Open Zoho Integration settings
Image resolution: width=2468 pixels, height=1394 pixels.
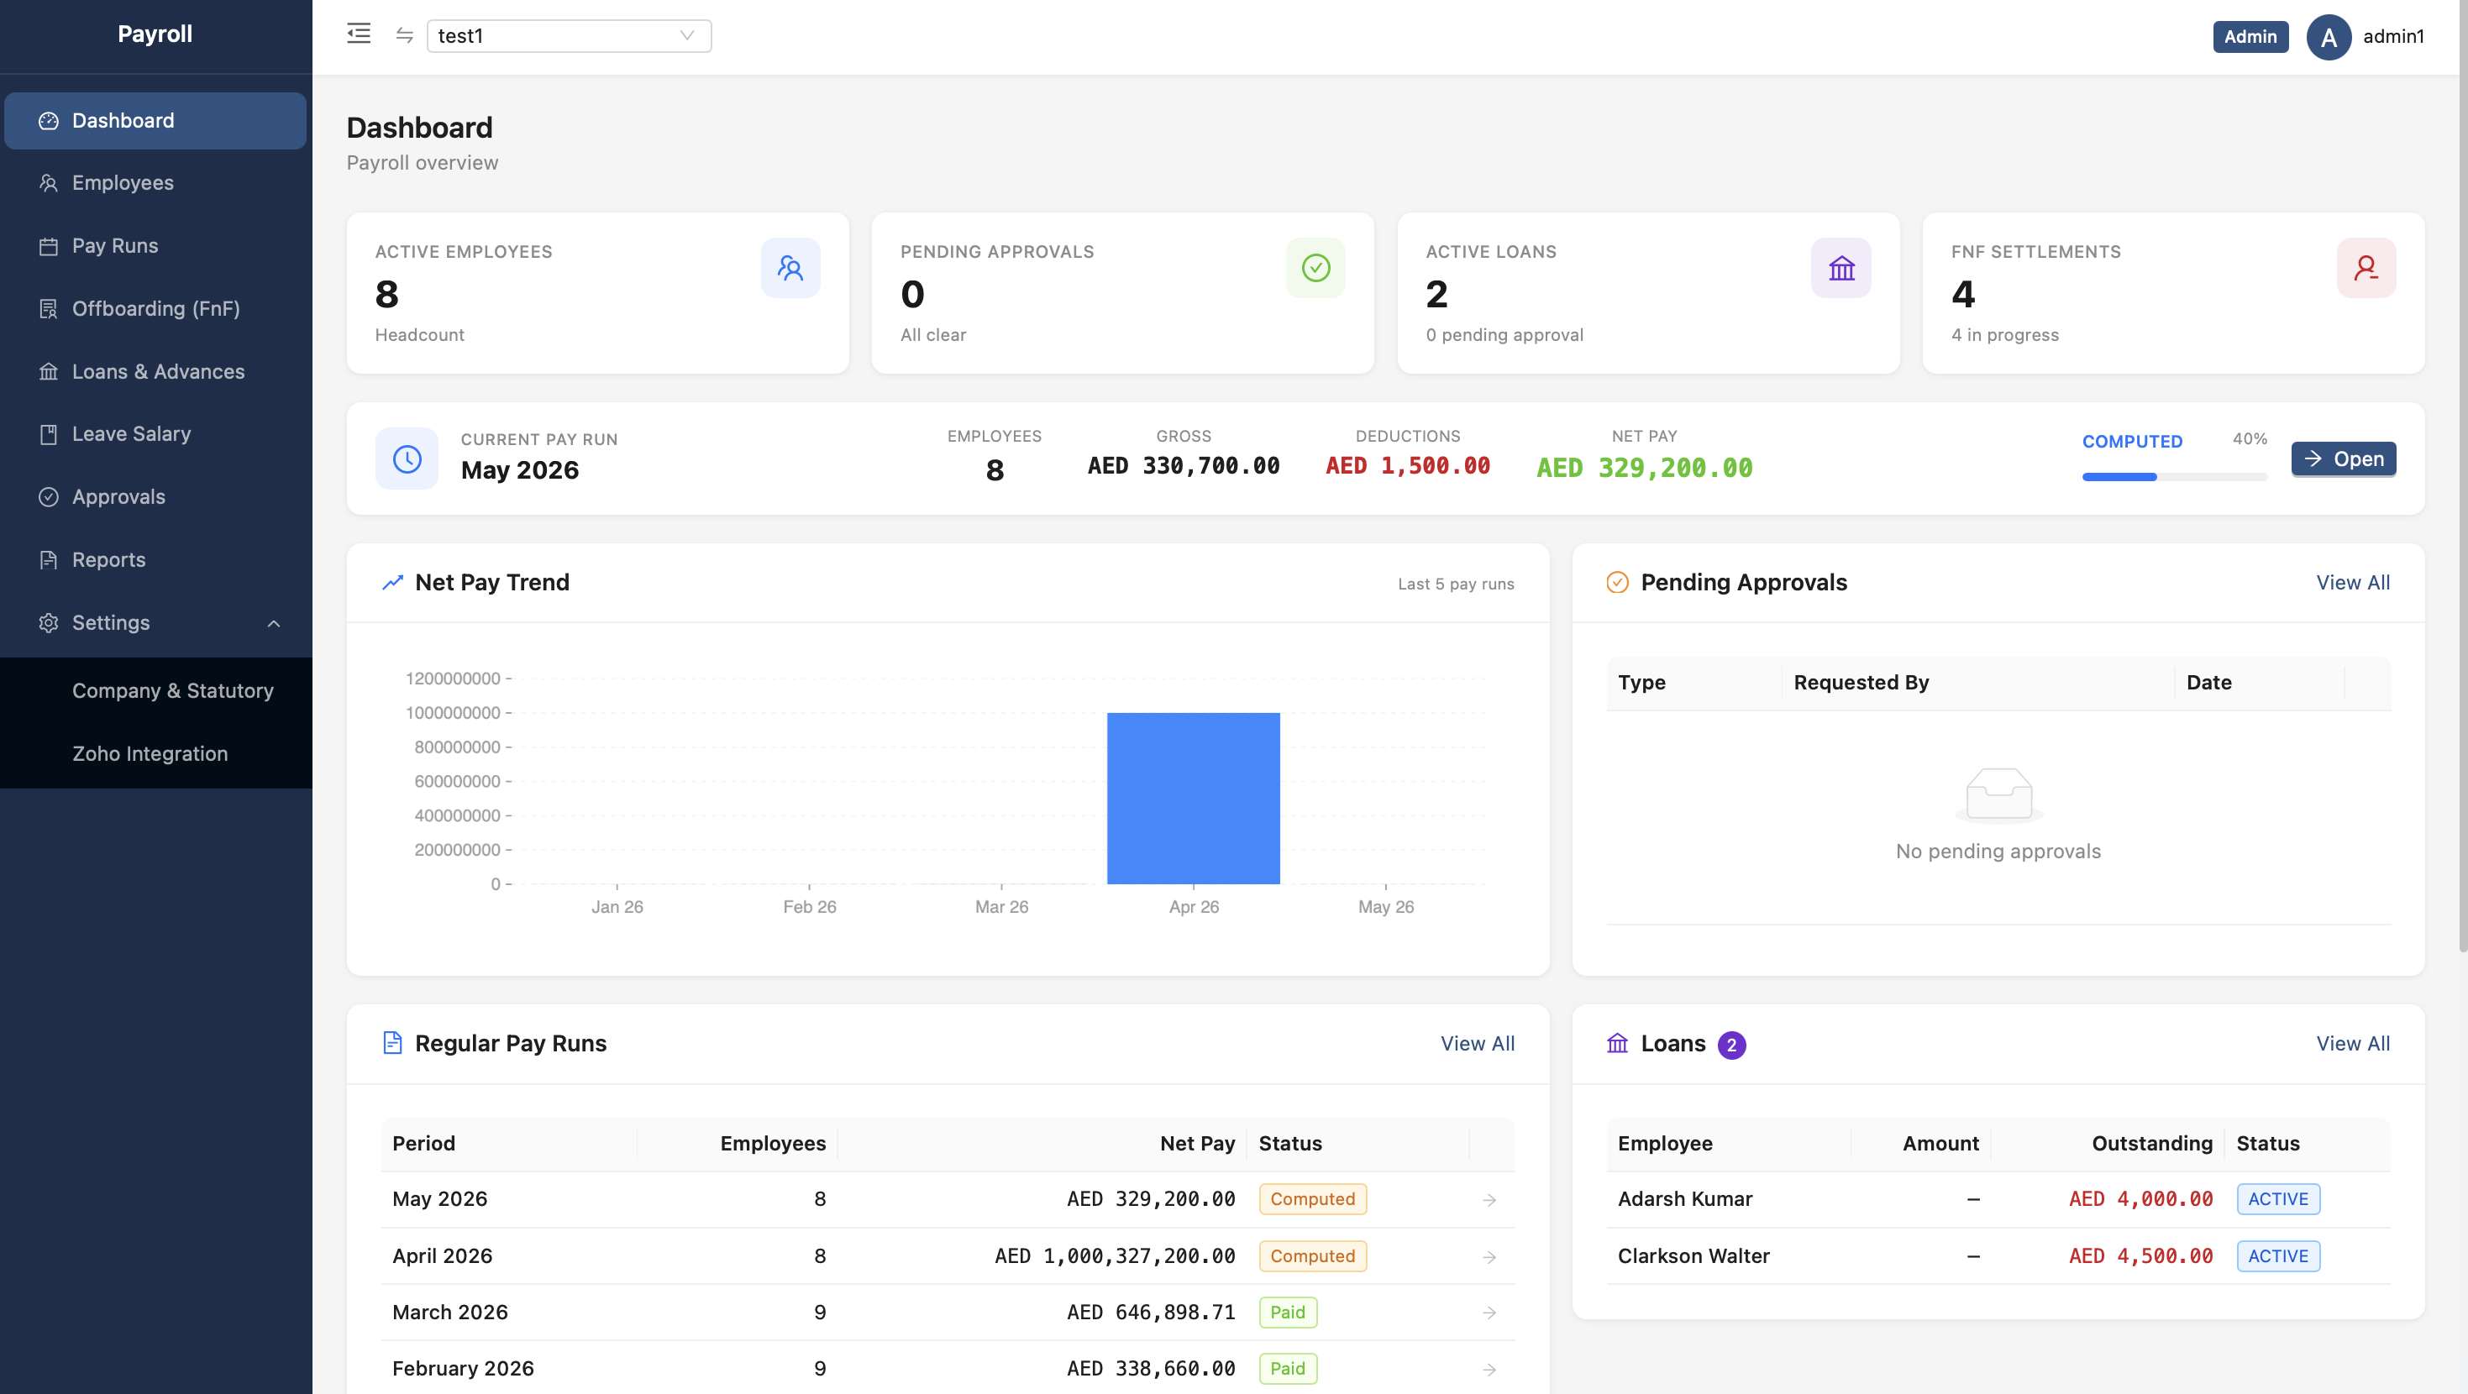pyautogui.click(x=150, y=754)
